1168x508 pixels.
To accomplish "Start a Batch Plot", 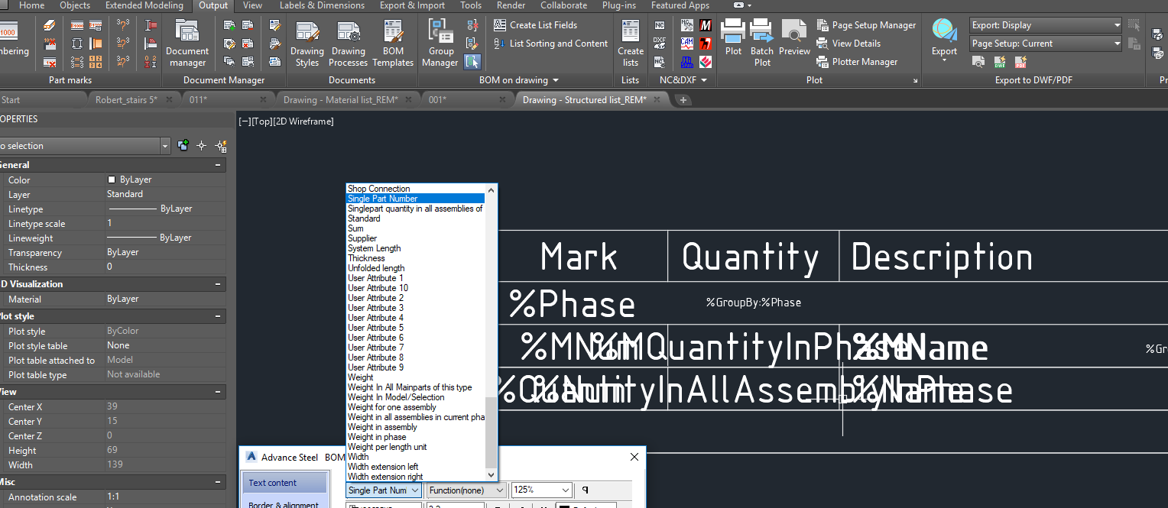I will click(761, 38).
